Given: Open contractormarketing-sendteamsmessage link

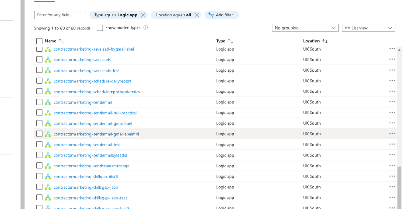Looking at the screenshot, I should (x=91, y=166).
